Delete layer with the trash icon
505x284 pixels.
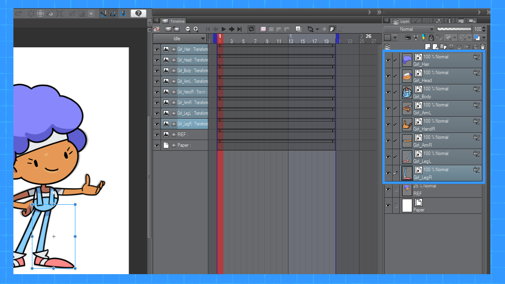pos(483,47)
